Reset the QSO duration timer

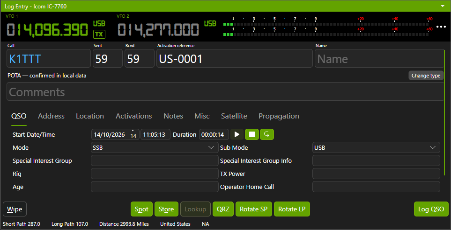coord(267,134)
